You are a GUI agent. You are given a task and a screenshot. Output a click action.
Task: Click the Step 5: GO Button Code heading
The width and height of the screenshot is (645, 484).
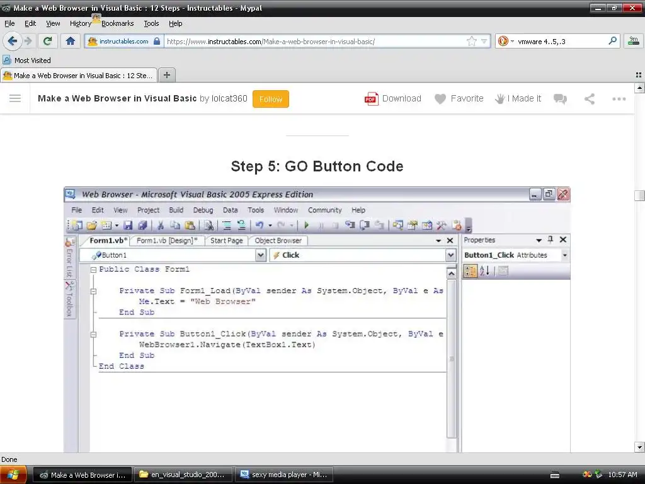pos(317,166)
